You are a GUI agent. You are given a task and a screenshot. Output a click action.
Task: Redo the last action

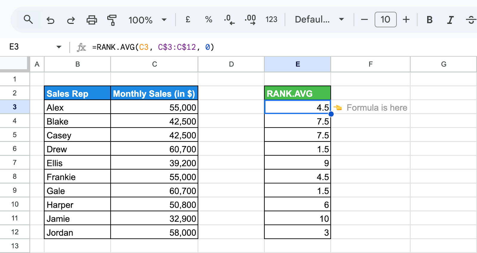[x=71, y=20]
